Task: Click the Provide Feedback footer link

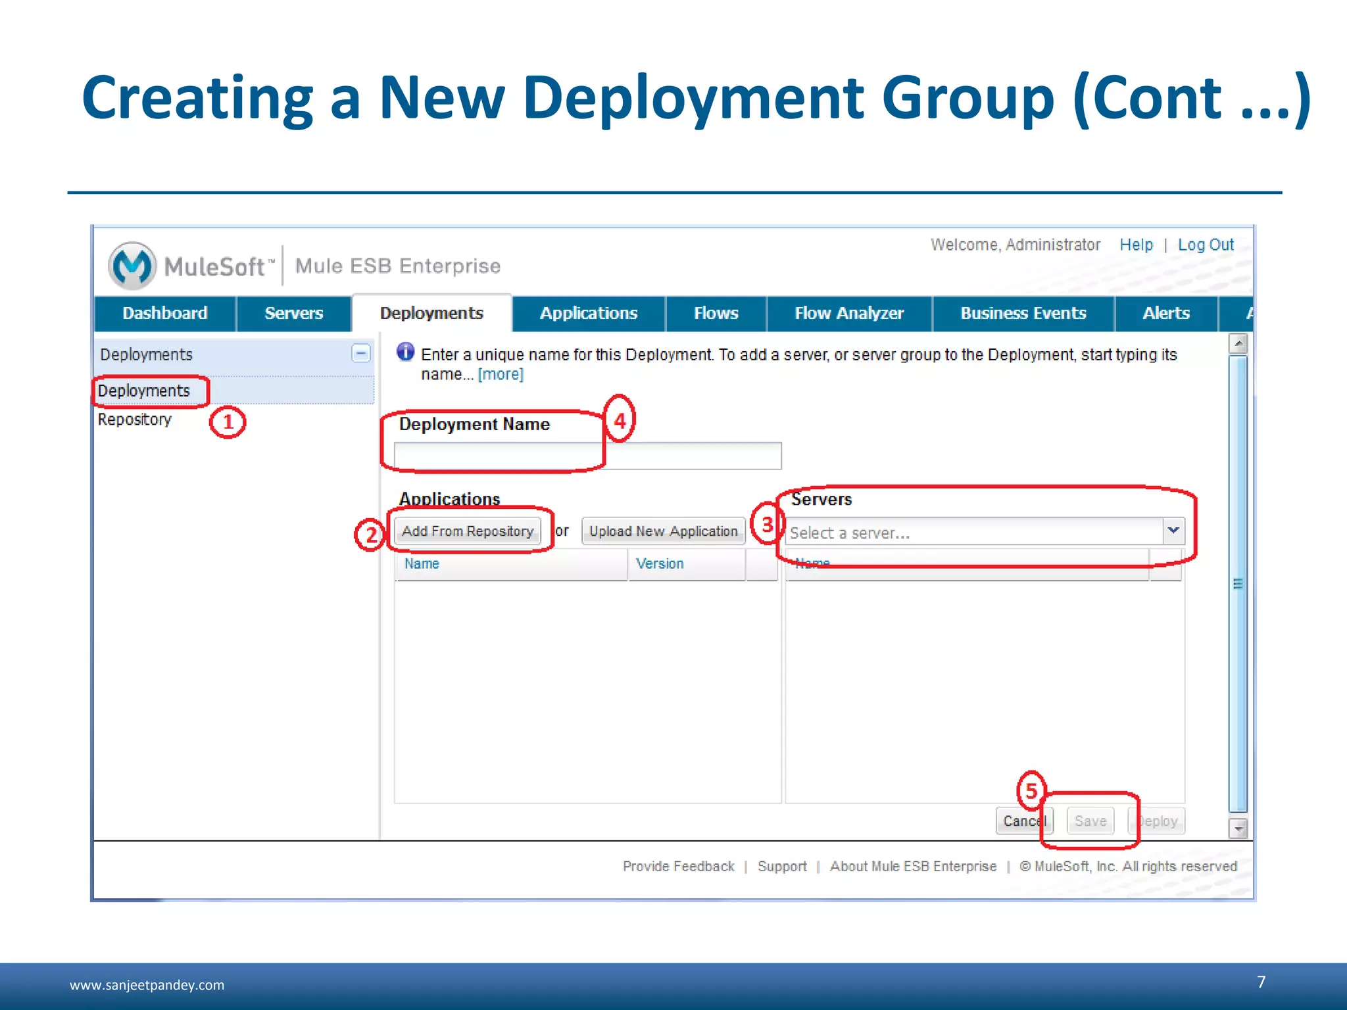Action: coord(678,867)
